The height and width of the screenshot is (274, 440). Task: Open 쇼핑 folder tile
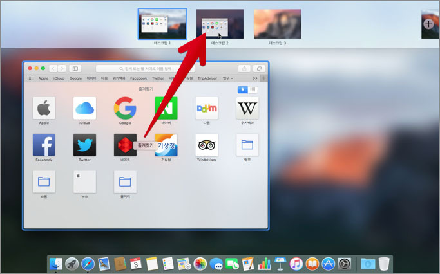(x=44, y=182)
